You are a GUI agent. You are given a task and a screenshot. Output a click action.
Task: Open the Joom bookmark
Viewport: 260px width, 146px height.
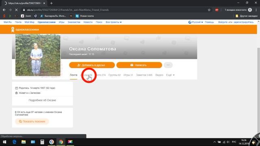pyautogui.click(x=26, y=16)
